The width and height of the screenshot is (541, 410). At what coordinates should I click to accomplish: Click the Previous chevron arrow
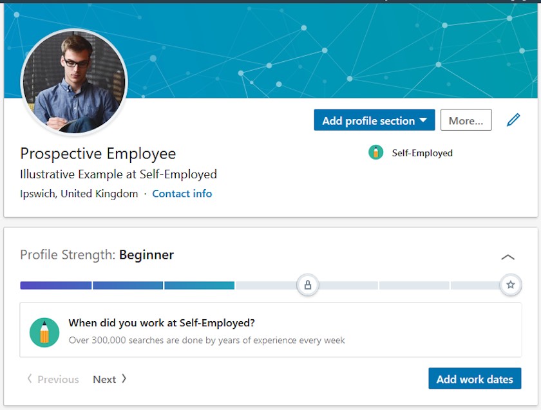[28, 379]
